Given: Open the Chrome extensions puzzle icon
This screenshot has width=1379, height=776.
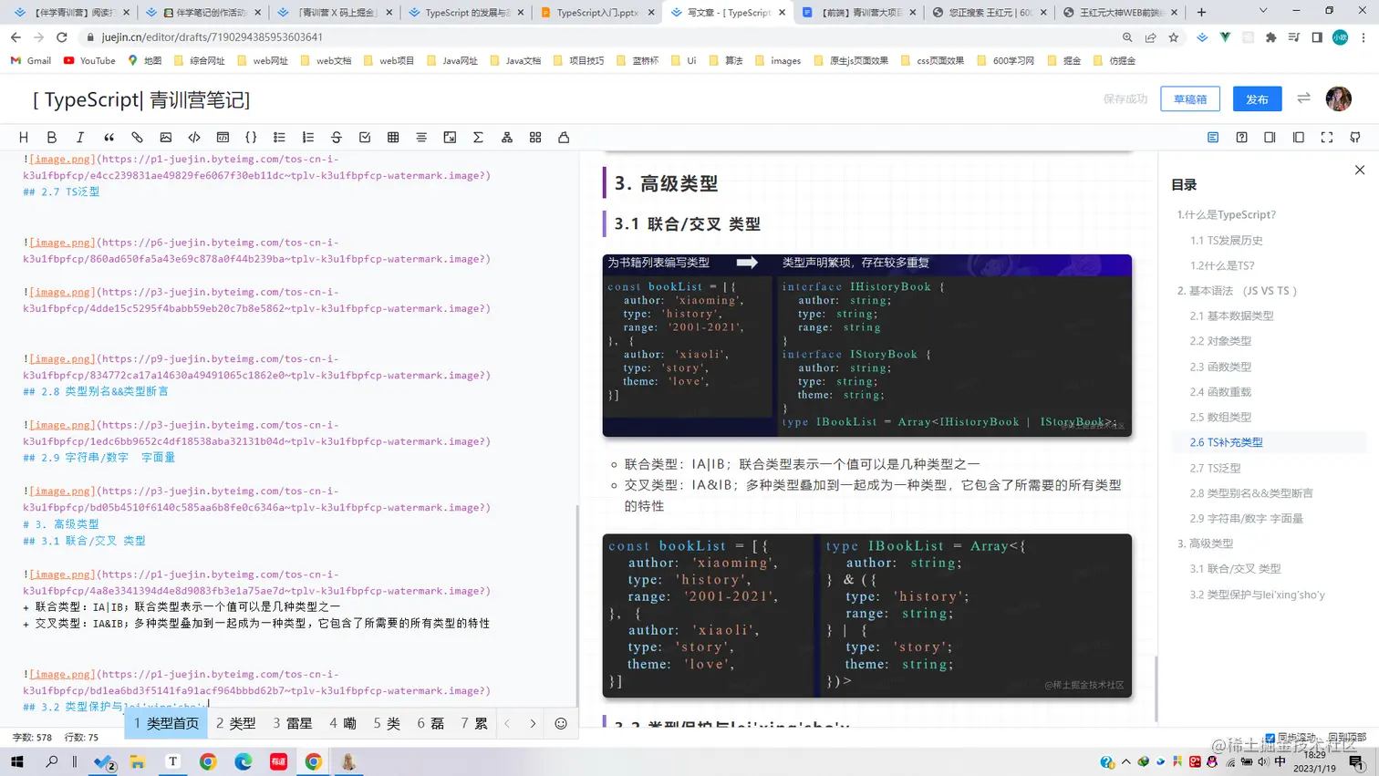Looking at the screenshot, I should click(x=1270, y=37).
